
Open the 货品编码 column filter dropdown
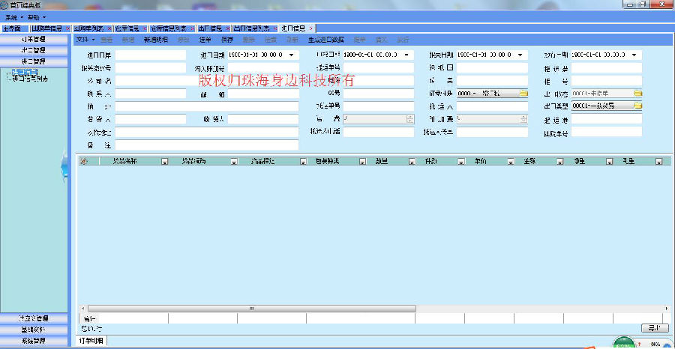click(234, 162)
